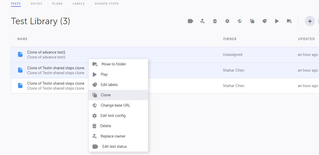
Task: Go to the Shared Steps tab
Action: [107, 4]
